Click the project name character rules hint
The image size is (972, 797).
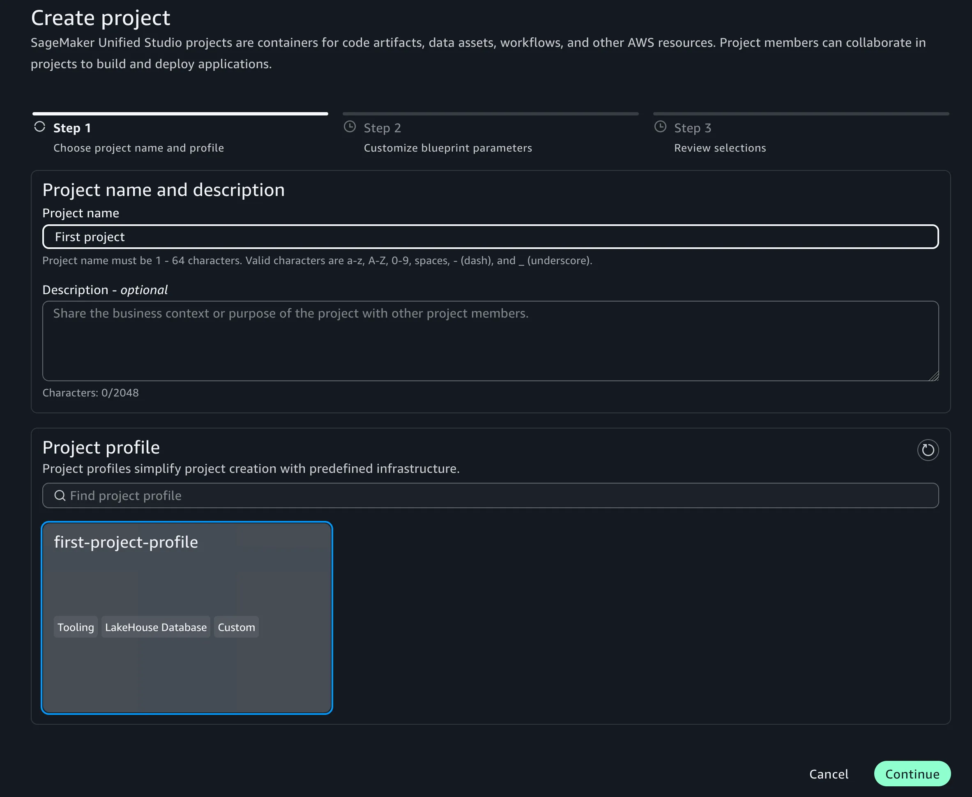tap(317, 261)
